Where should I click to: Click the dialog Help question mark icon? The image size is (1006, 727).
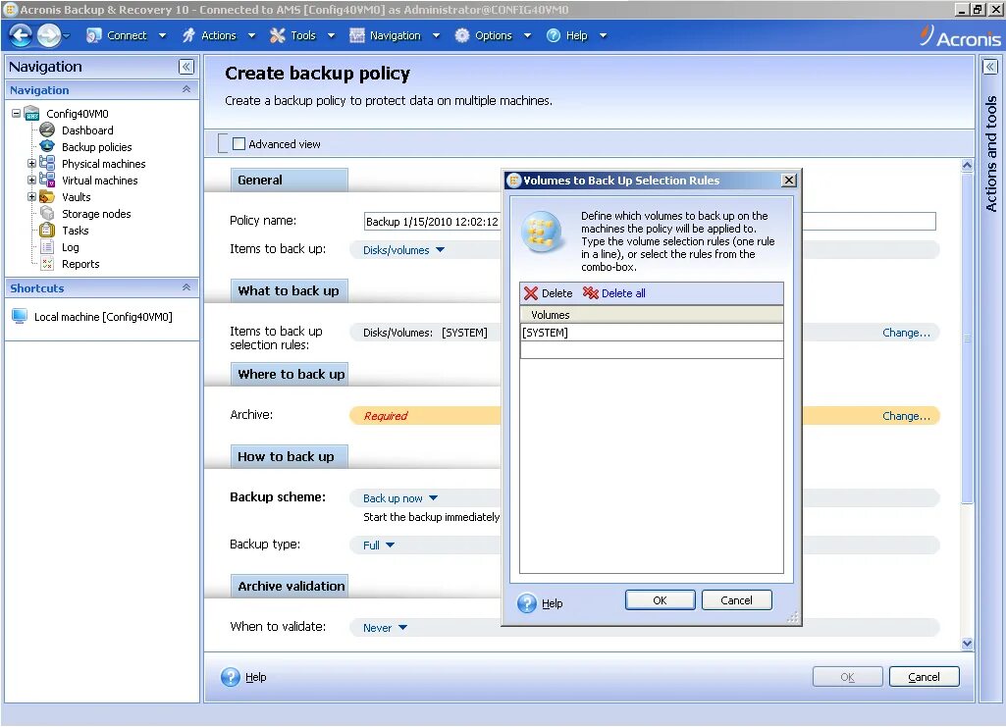tap(527, 603)
